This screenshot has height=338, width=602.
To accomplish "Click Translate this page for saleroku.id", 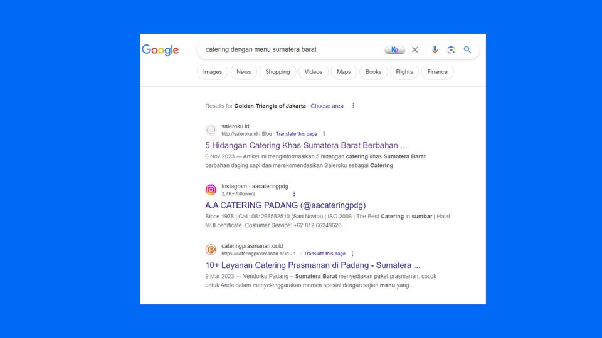I will tap(297, 134).
